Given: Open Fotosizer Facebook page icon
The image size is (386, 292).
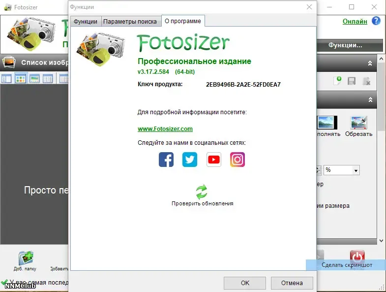Looking at the screenshot, I should coord(166,160).
